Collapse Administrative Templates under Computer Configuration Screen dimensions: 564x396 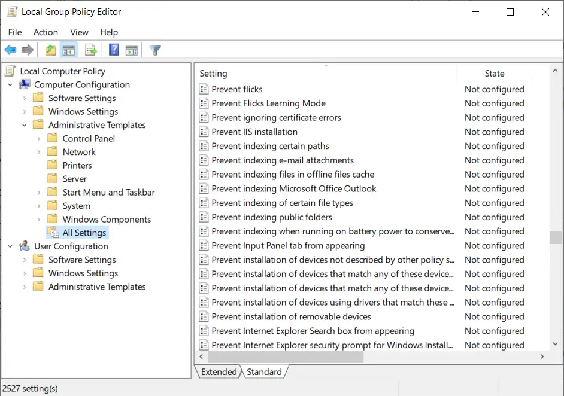(25, 125)
